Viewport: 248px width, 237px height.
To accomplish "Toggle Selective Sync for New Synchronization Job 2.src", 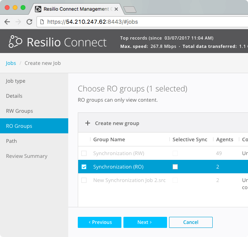I will coord(175,180).
